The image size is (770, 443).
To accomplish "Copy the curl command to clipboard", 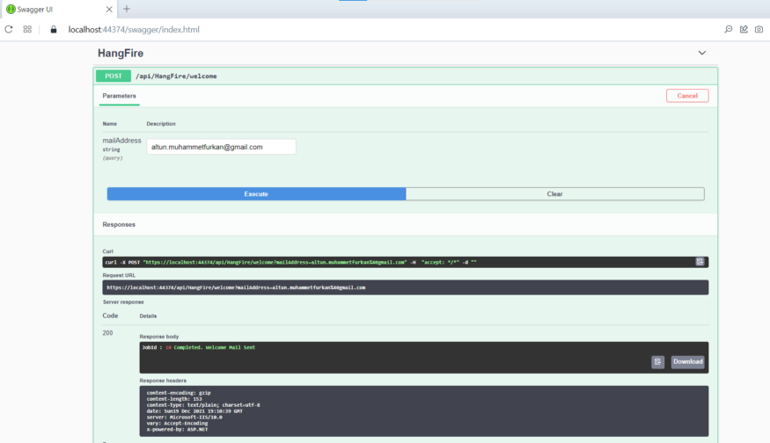I will pos(700,262).
